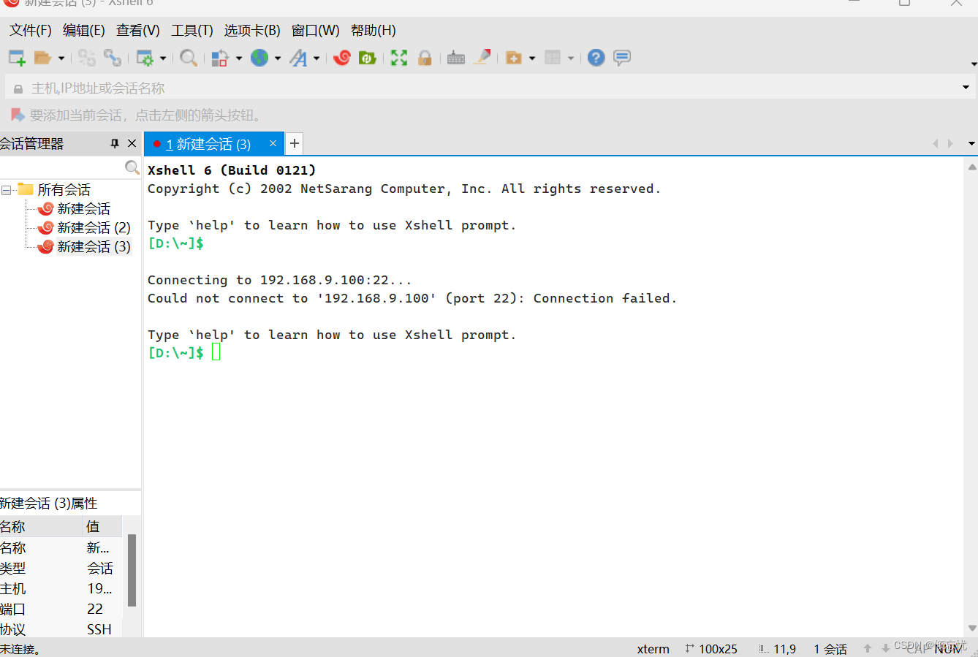Click the grayed Disconnect icon
Image resolution: width=978 pixels, height=657 pixels.
[87, 58]
